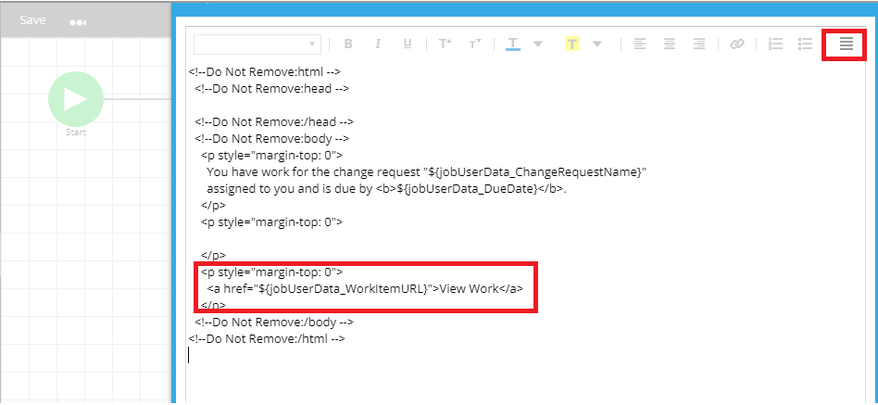Toggle italic text formatting
878x405 pixels.
(x=378, y=44)
